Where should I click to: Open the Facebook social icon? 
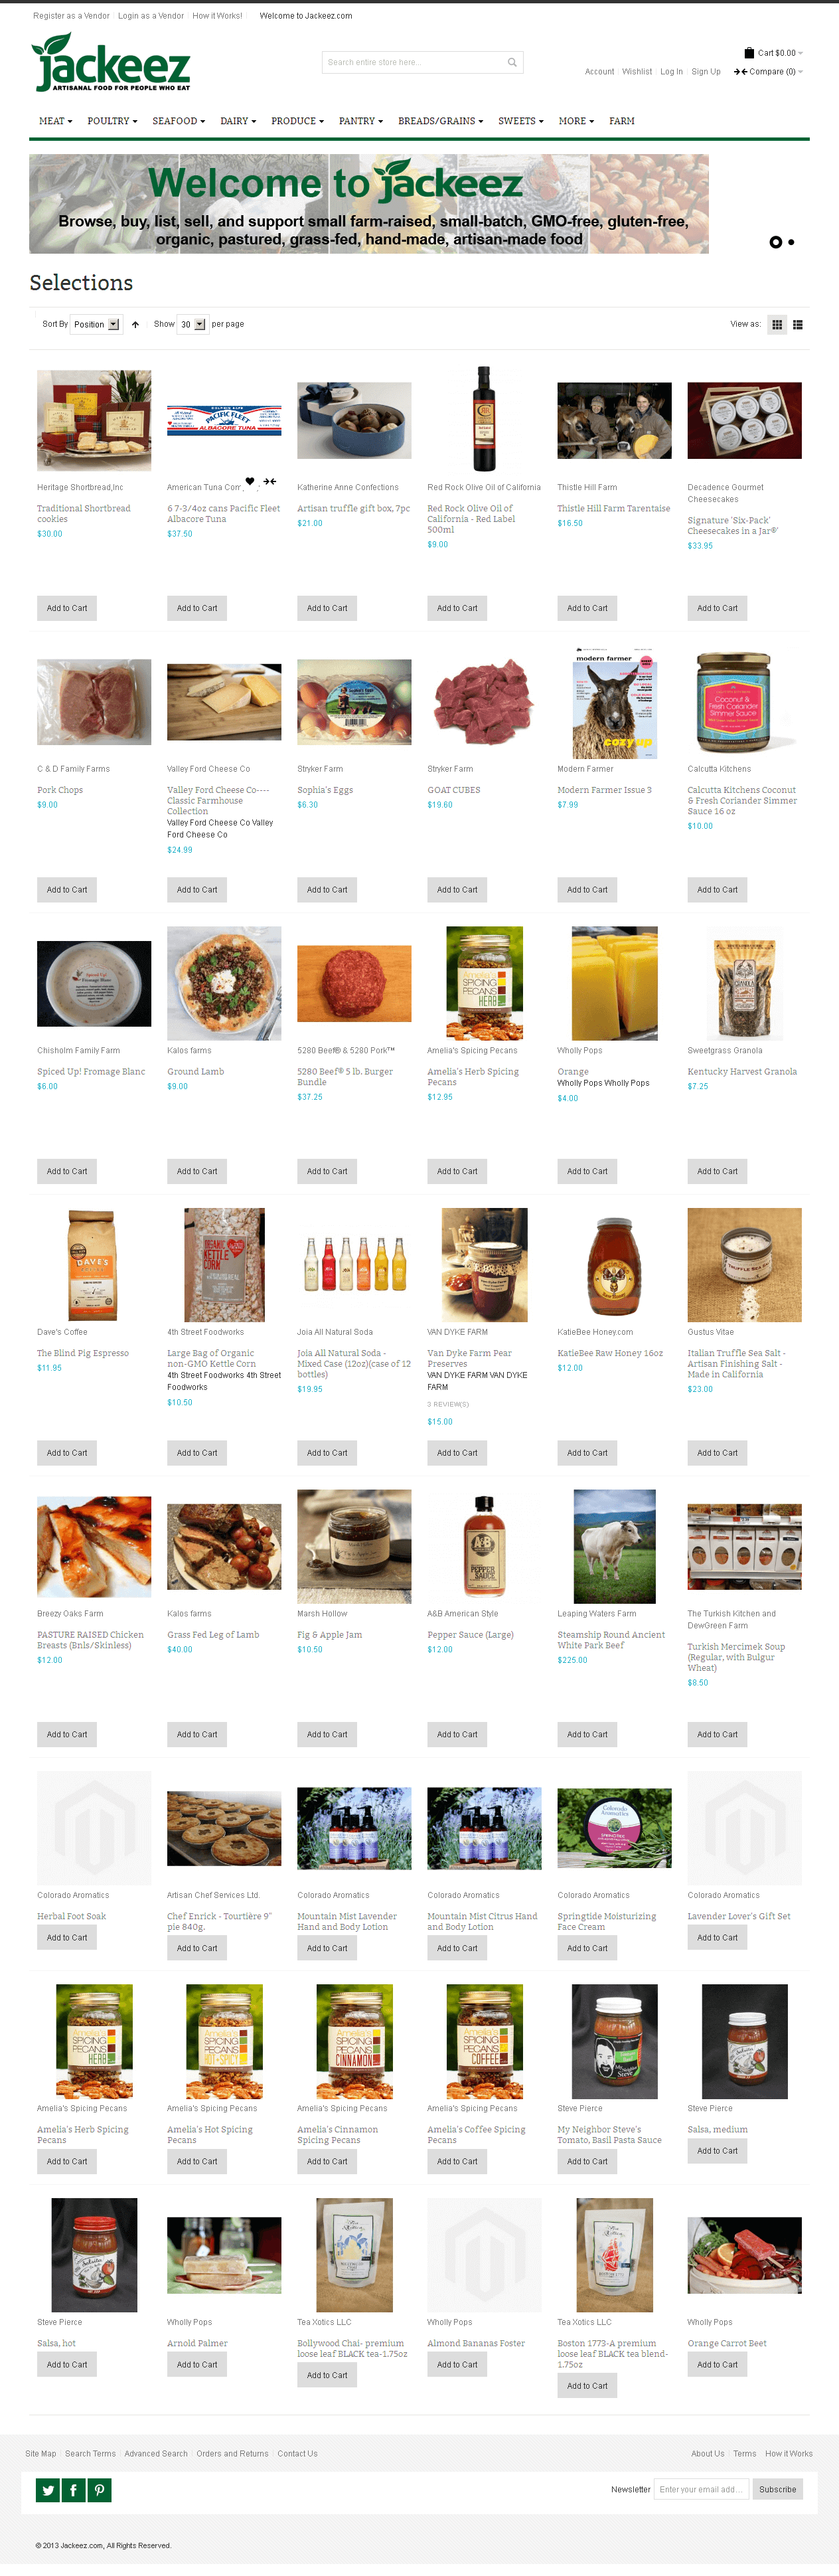[74, 2490]
